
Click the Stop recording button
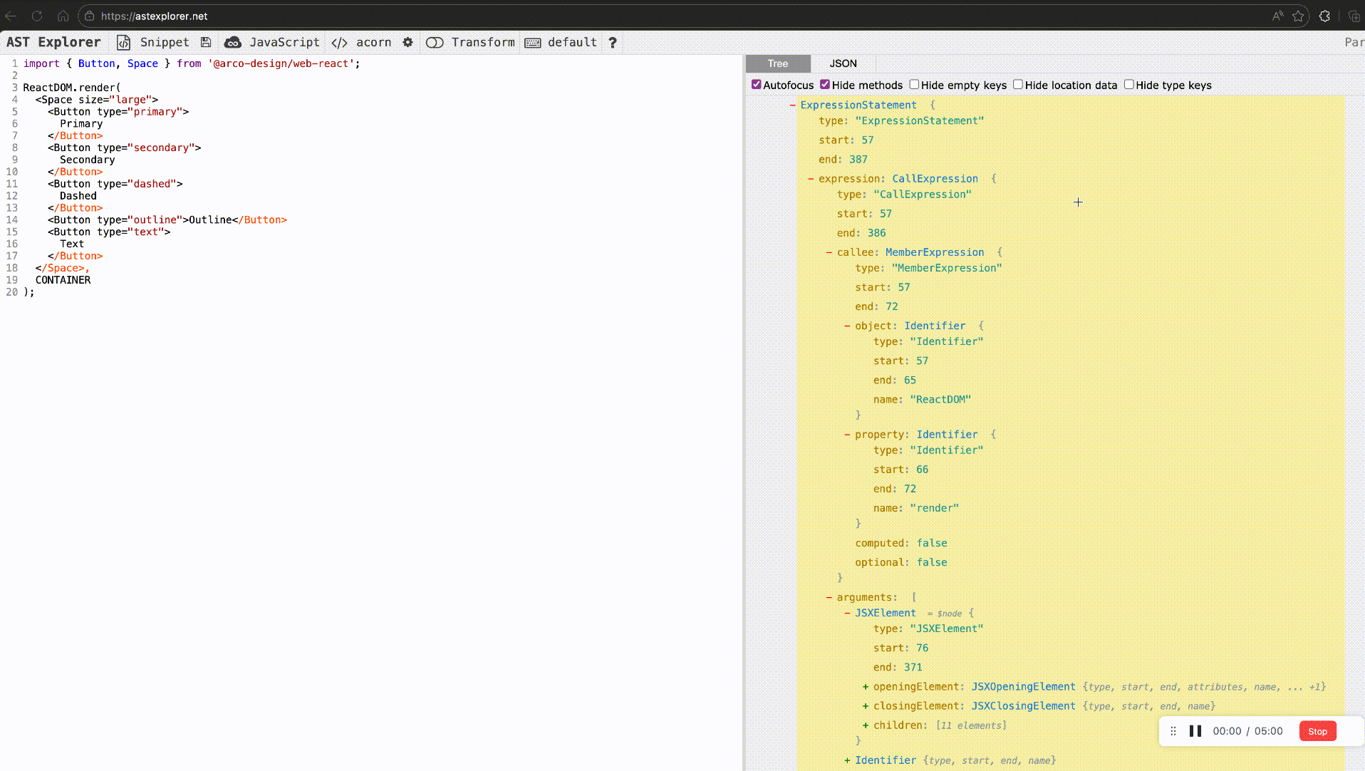click(1317, 730)
